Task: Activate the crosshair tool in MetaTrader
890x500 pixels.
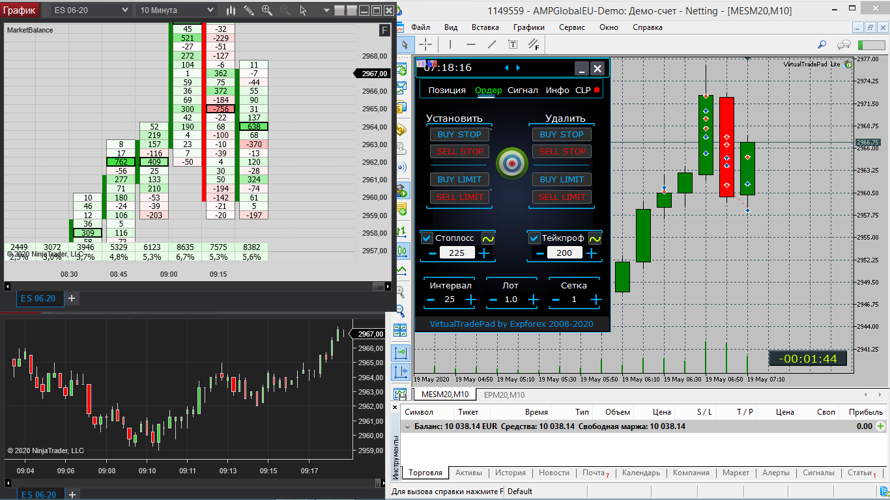Action: (425, 44)
